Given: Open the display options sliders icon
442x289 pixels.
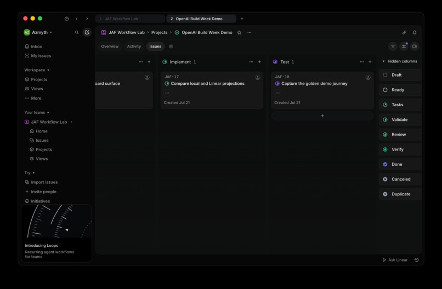Looking at the screenshot, I should pyautogui.click(x=404, y=47).
